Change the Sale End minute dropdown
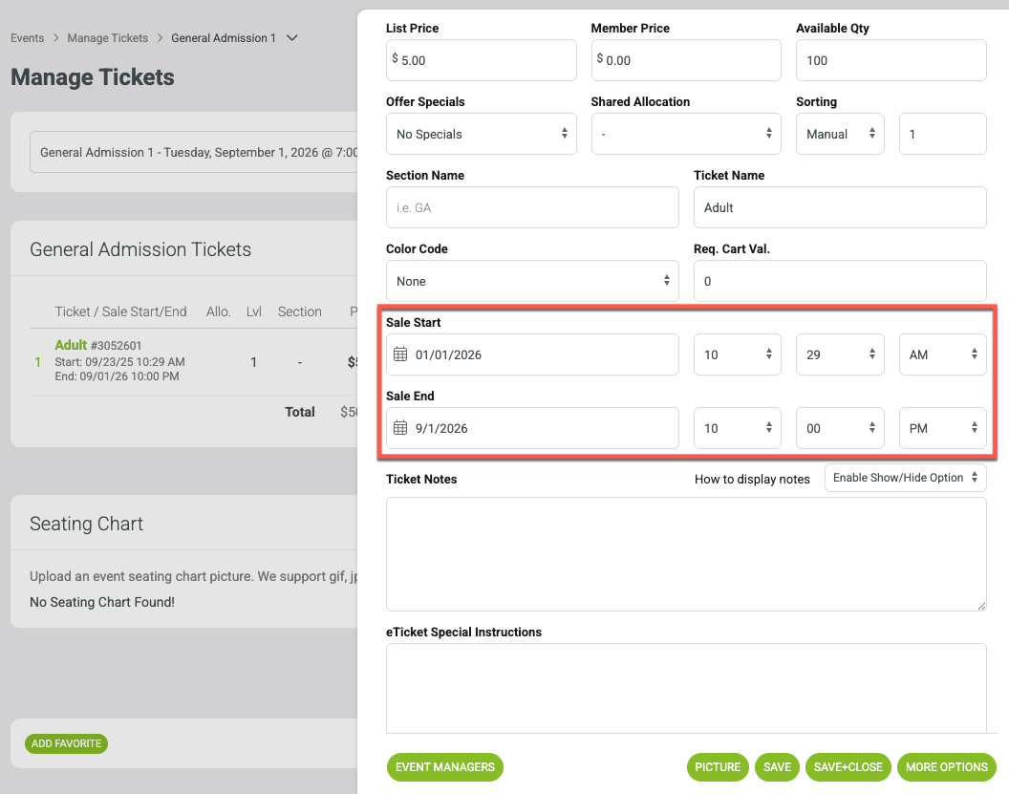 (840, 428)
